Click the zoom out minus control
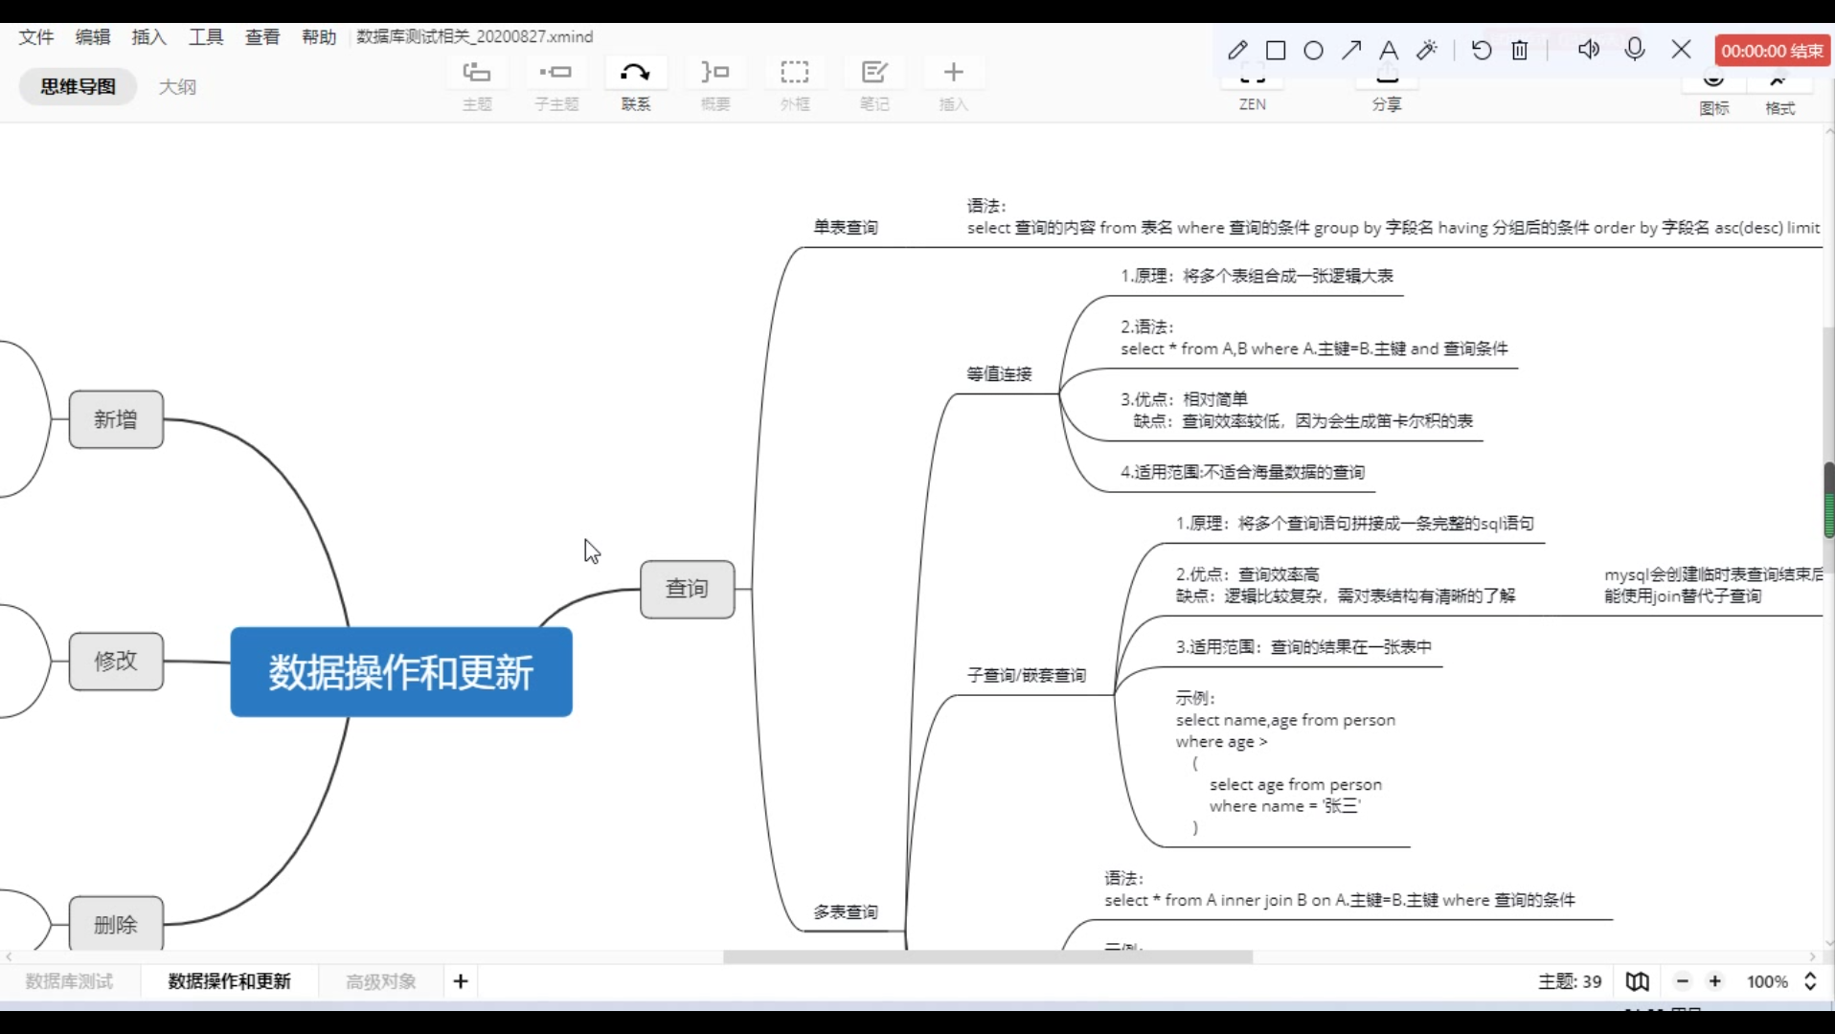 (1683, 981)
